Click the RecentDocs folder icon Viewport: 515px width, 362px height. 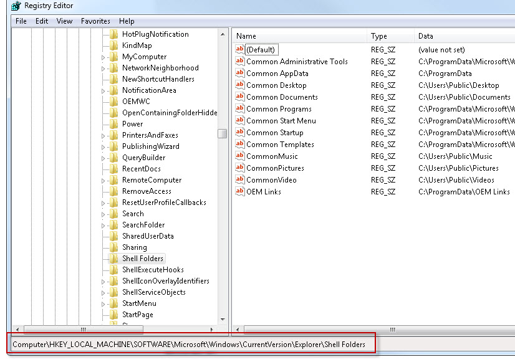point(113,169)
